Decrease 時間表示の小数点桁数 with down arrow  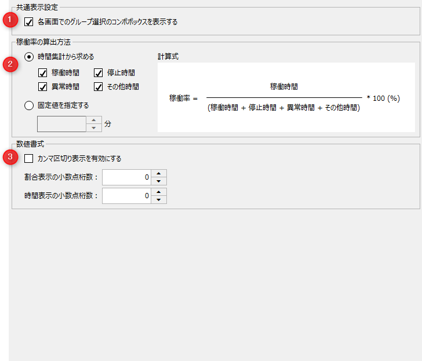pos(159,200)
